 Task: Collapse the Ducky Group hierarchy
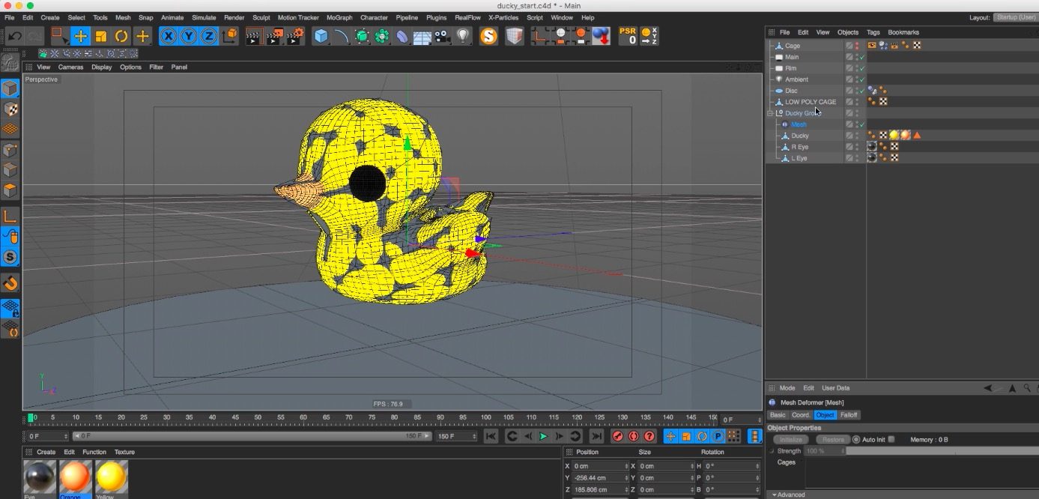(769, 112)
